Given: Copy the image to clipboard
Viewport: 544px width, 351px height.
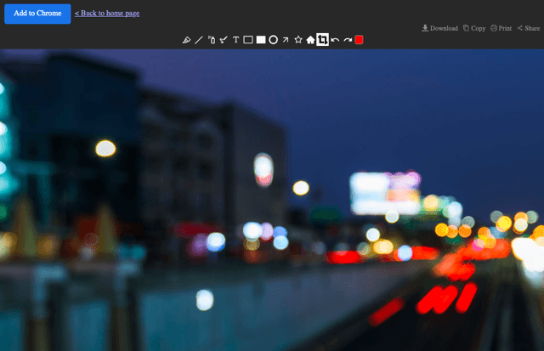Looking at the screenshot, I should click(474, 28).
